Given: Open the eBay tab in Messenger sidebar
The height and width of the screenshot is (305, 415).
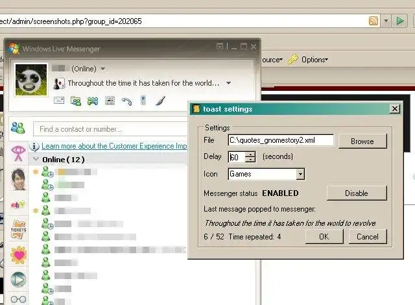Looking at the screenshot, I should 18,204.
